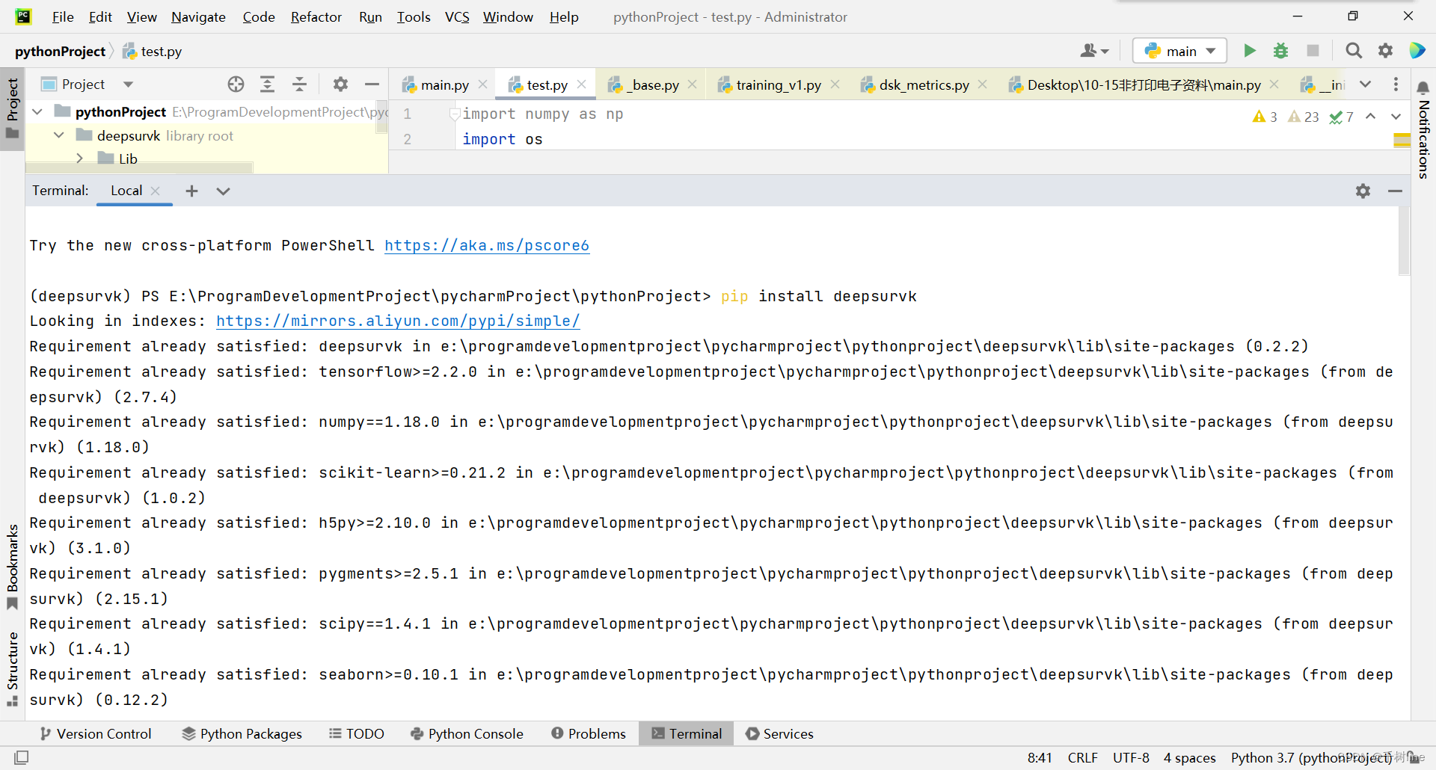Show hidden editor tabs chevron
Viewport: 1436px width, 770px height.
click(1365, 84)
